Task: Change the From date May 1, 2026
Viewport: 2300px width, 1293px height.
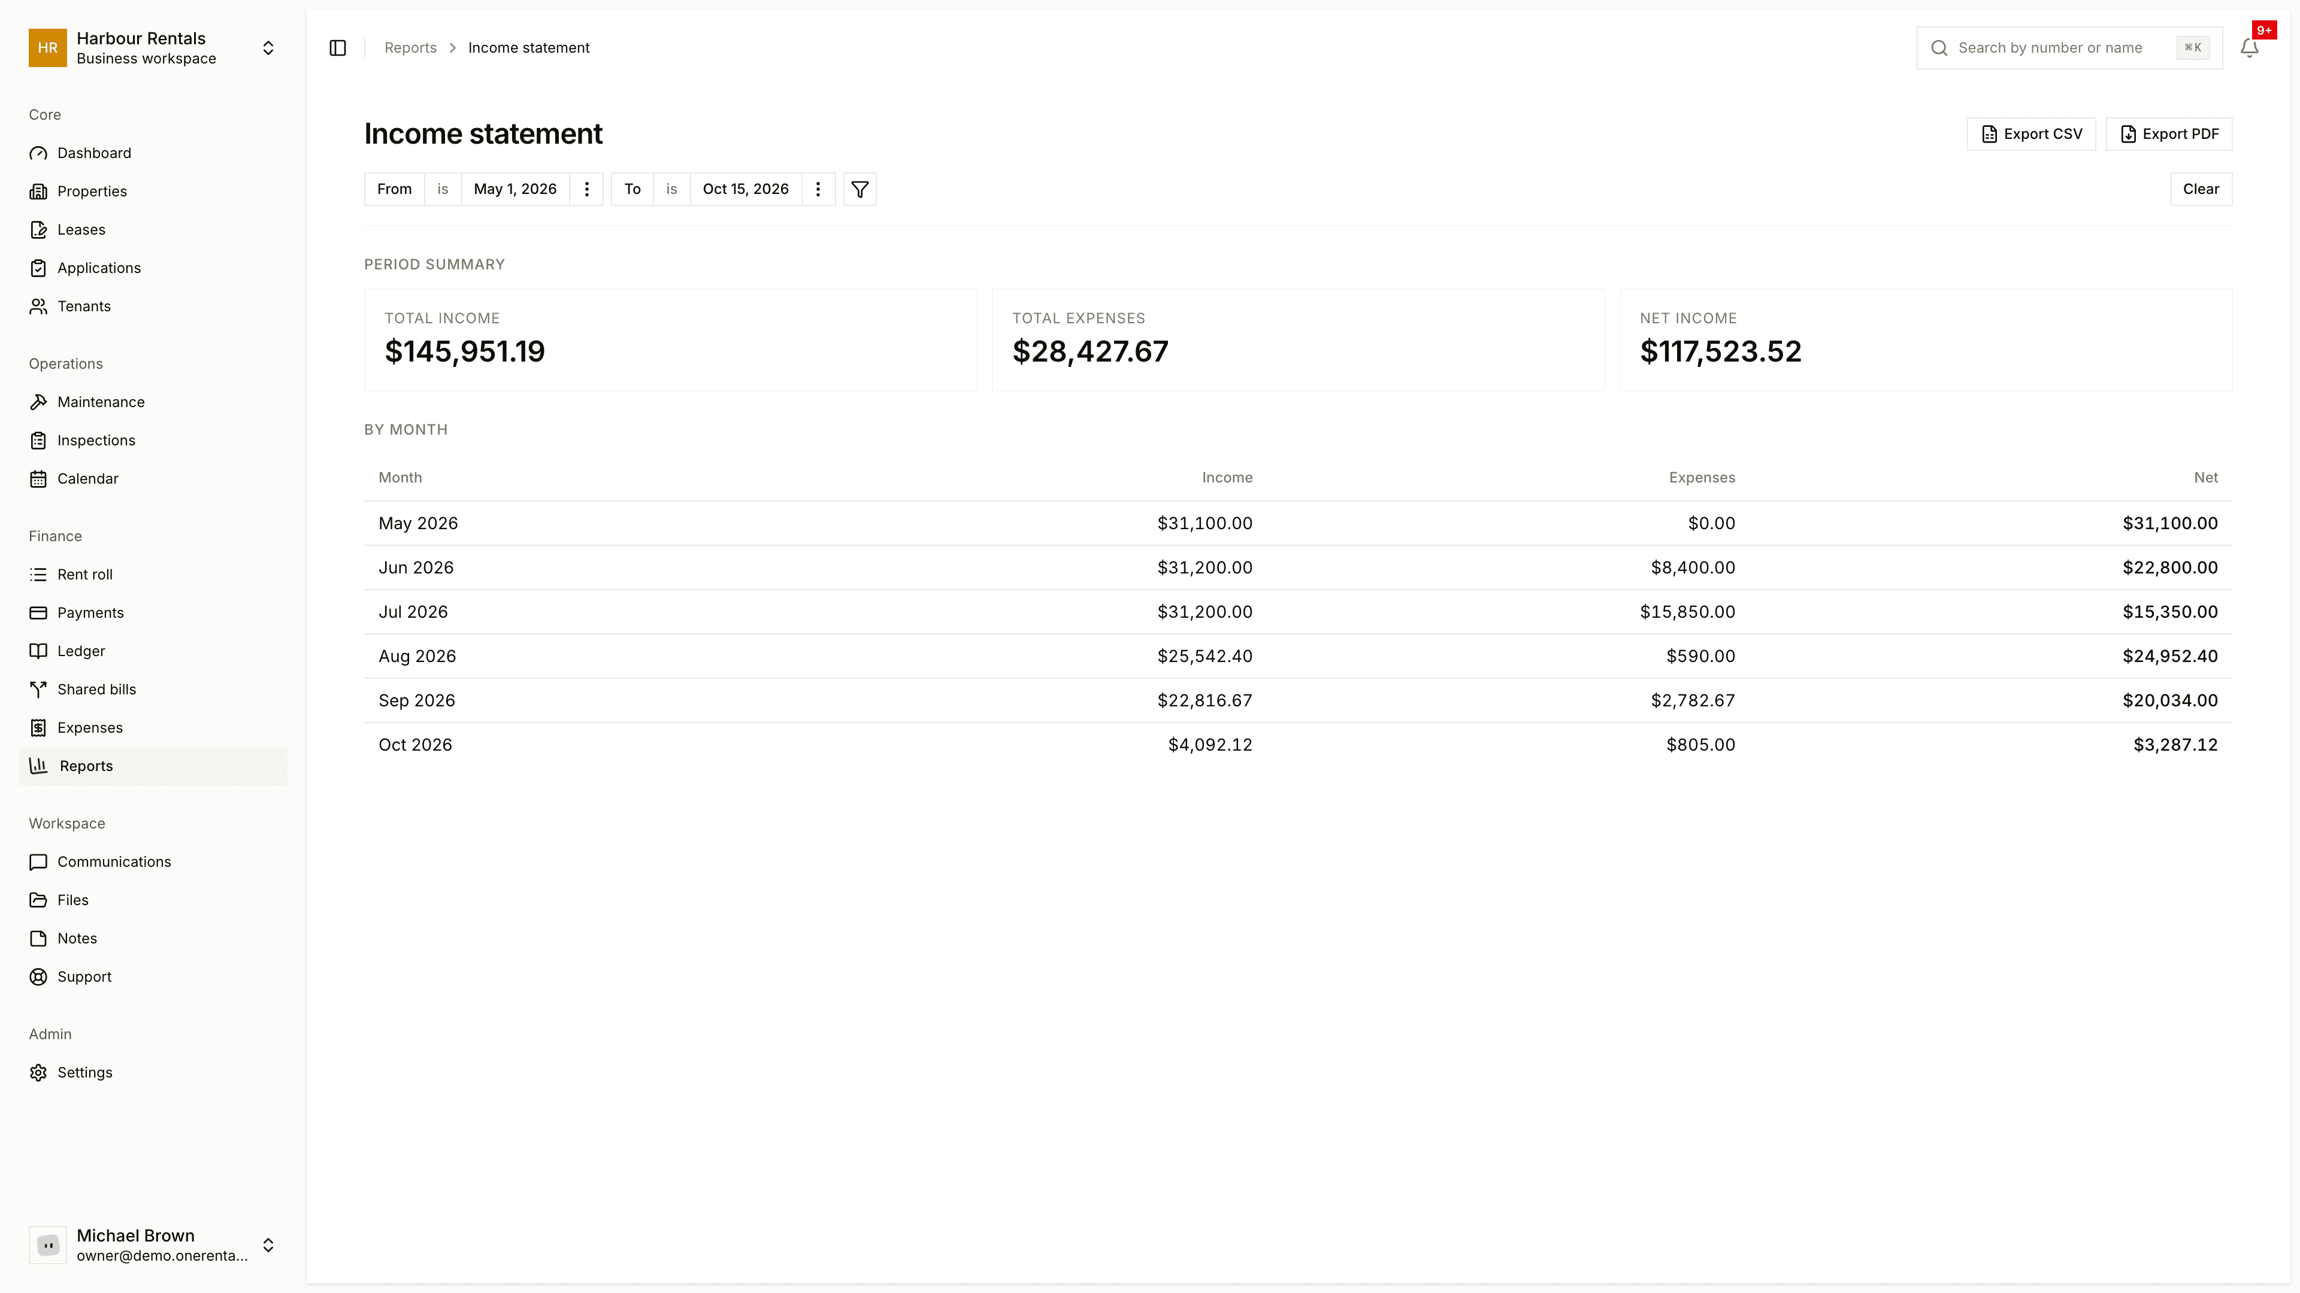Action: pos(515,189)
